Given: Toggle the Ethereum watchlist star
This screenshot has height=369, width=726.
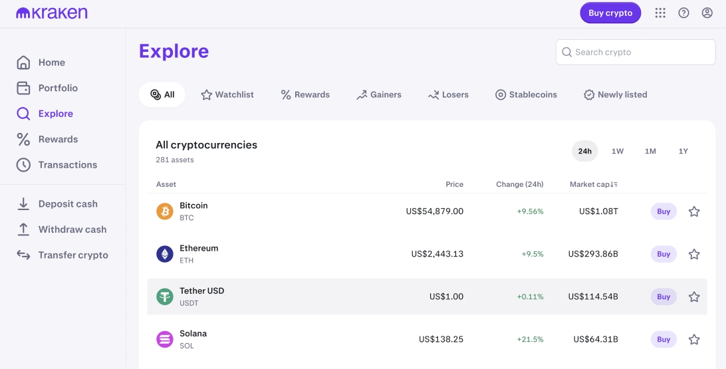Looking at the screenshot, I should [x=694, y=254].
